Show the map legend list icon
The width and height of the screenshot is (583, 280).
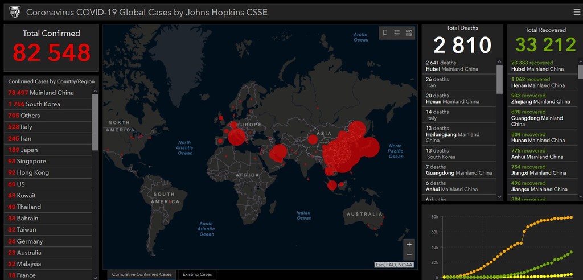point(397,32)
